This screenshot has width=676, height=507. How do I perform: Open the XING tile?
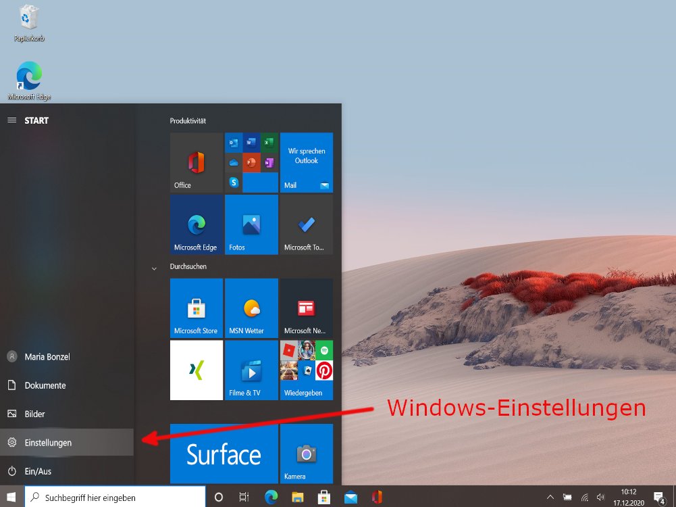click(x=196, y=370)
